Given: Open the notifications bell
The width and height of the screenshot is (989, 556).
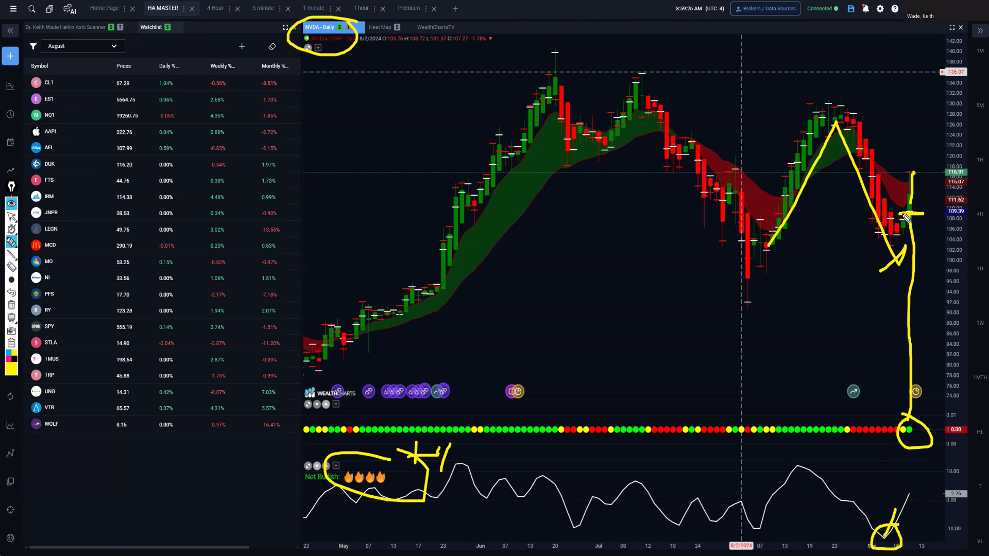Looking at the screenshot, I should click(866, 9).
